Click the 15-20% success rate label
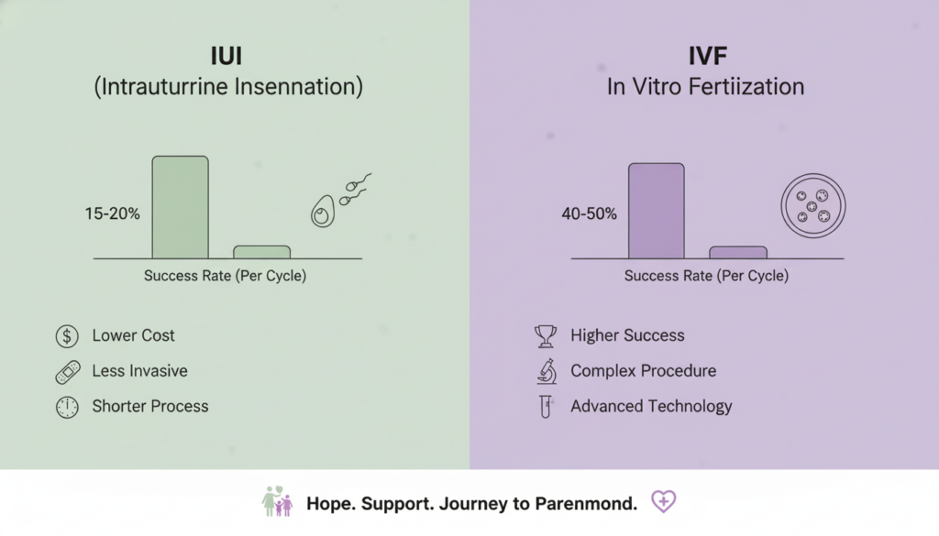The image size is (939, 536). (x=112, y=213)
